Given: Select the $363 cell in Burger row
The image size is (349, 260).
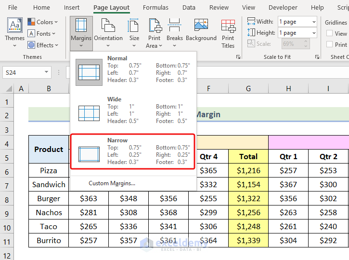Looking at the screenshot, I should coord(89,198).
